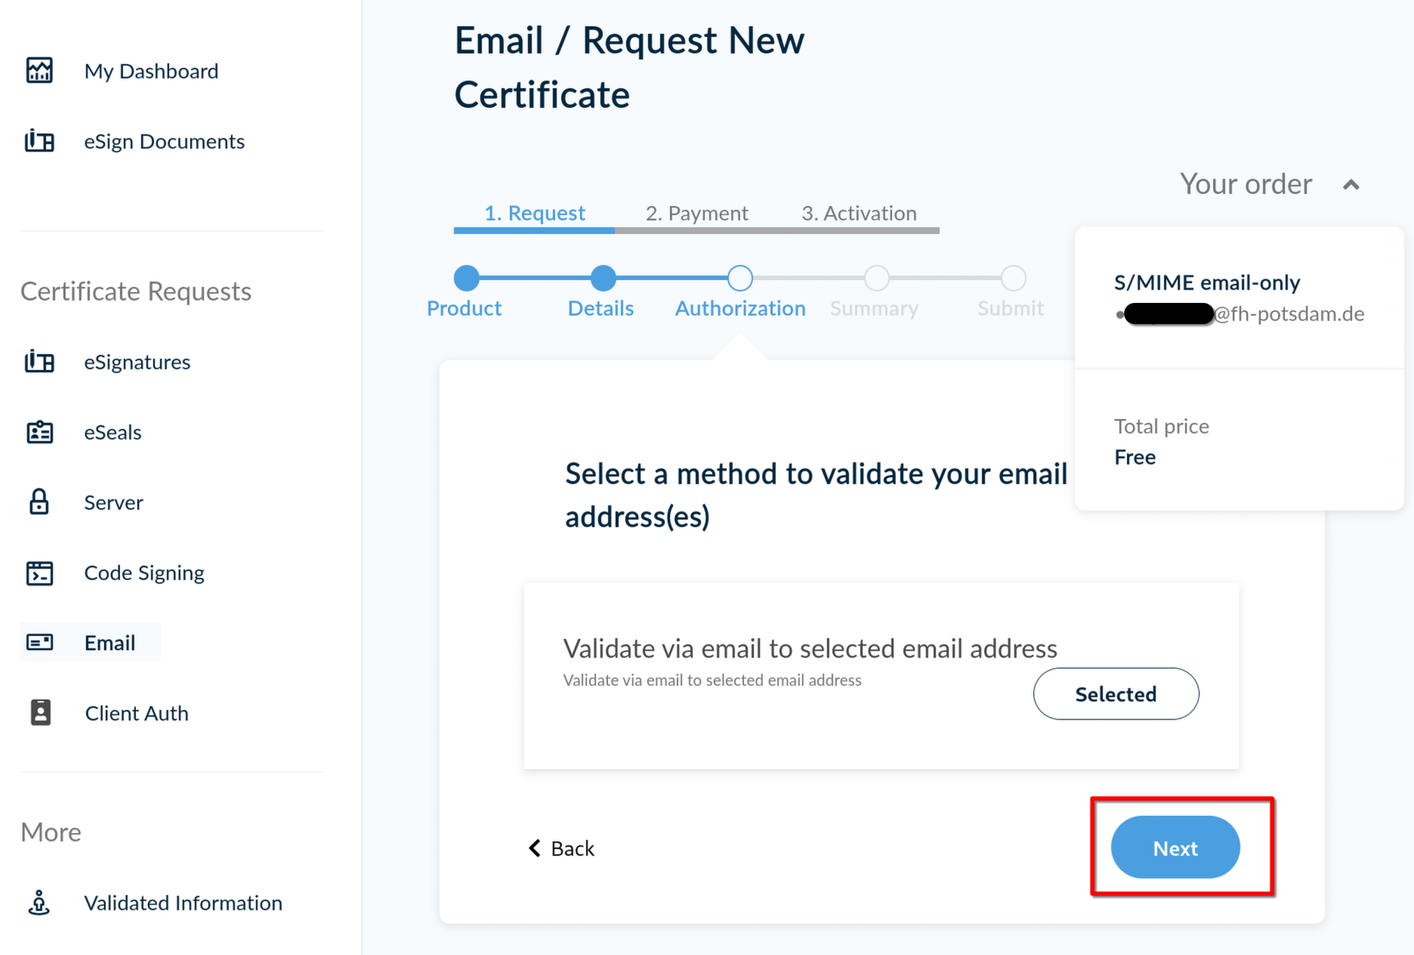Click the Code Signing terminal icon

click(39, 573)
